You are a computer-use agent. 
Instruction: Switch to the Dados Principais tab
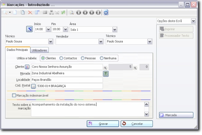coord(18,50)
